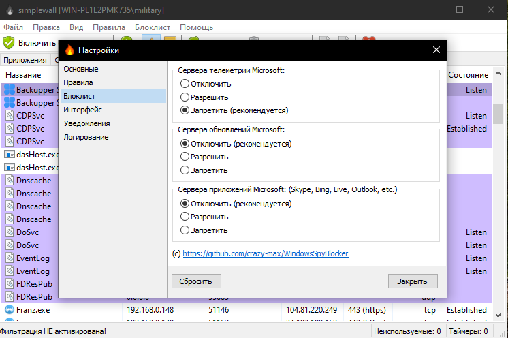This screenshot has width=508, height=338.
Task: Switch to the Приложения tab
Action: [x=25, y=60]
